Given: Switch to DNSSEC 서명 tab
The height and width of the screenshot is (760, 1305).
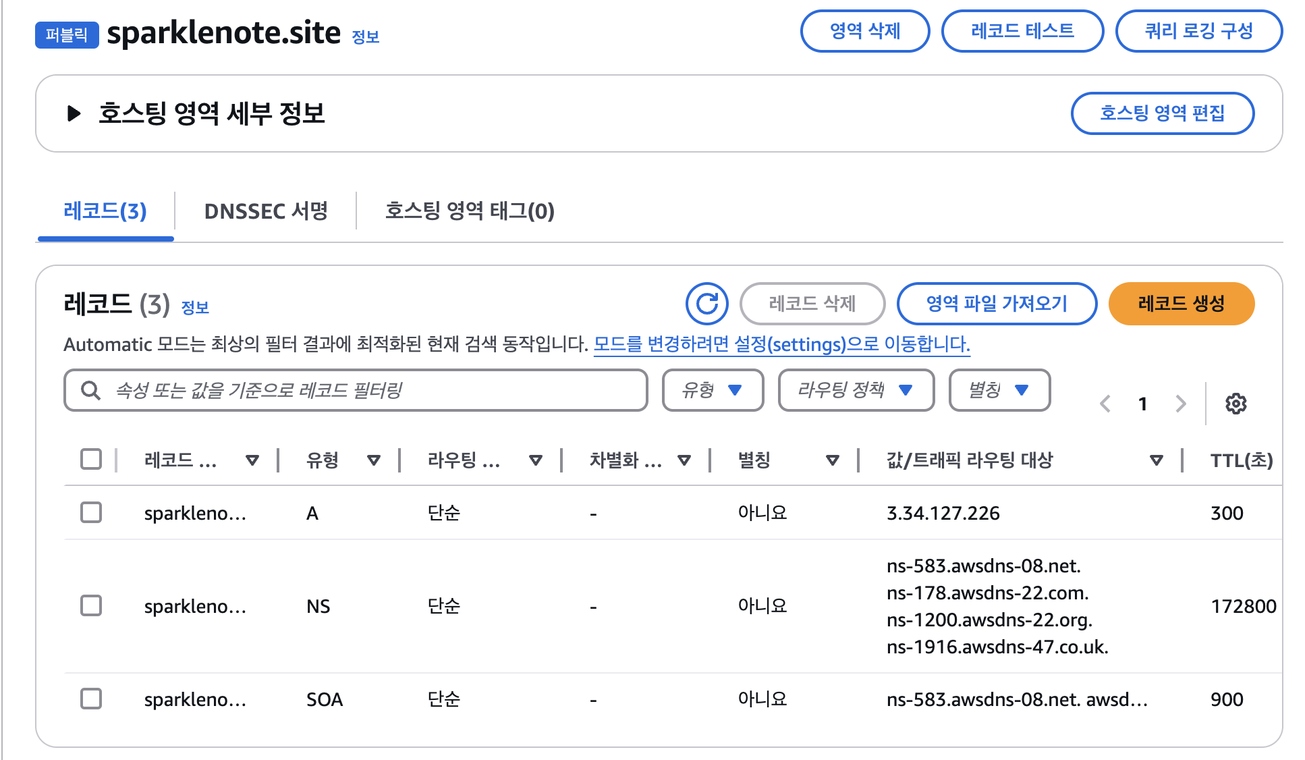Looking at the screenshot, I should 266,211.
